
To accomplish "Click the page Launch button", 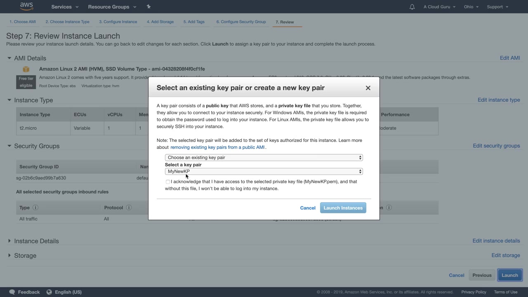I will click(510, 275).
